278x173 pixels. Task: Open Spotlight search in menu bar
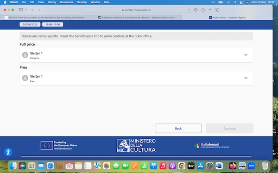pos(235,2)
